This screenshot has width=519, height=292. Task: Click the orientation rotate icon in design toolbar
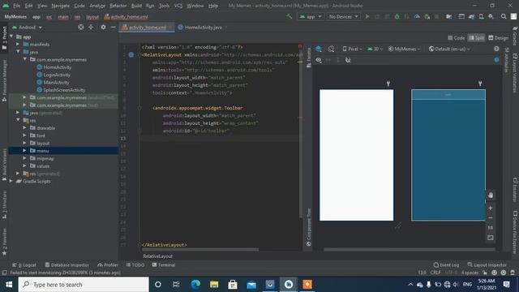[331, 49]
